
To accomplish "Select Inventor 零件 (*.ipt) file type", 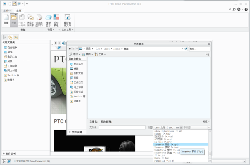I will [181, 145].
